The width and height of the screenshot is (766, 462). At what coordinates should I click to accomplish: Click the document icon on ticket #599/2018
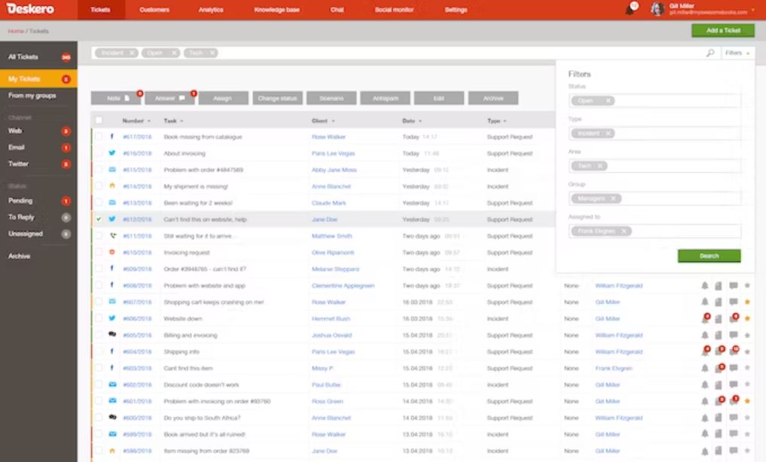click(x=719, y=434)
